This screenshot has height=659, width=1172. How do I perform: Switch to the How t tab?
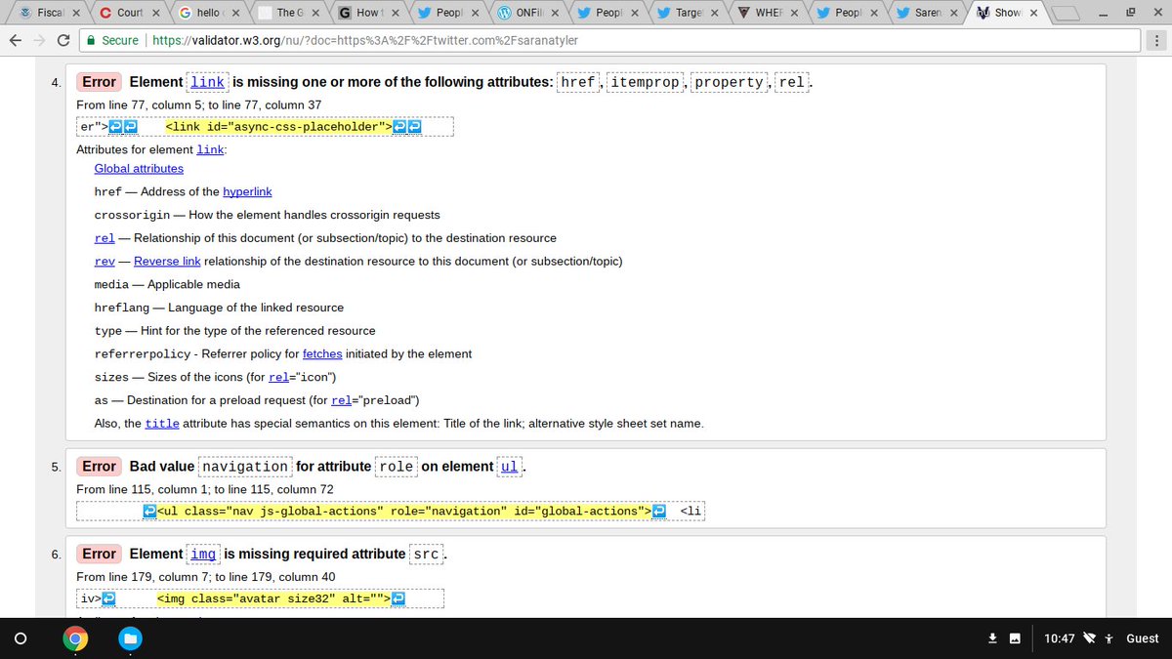pyautogui.click(x=368, y=13)
